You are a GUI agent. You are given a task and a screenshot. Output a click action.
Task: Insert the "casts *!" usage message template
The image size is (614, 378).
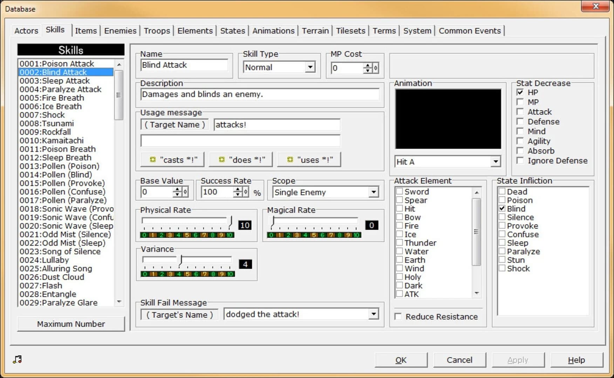click(x=172, y=159)
